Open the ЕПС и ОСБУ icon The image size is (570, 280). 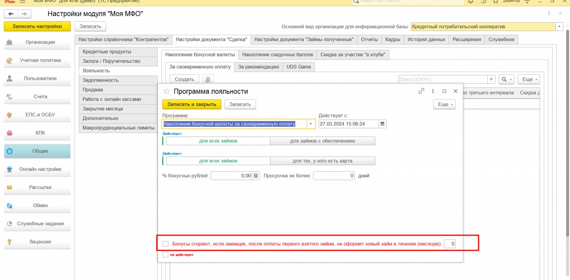pos(10,115)
